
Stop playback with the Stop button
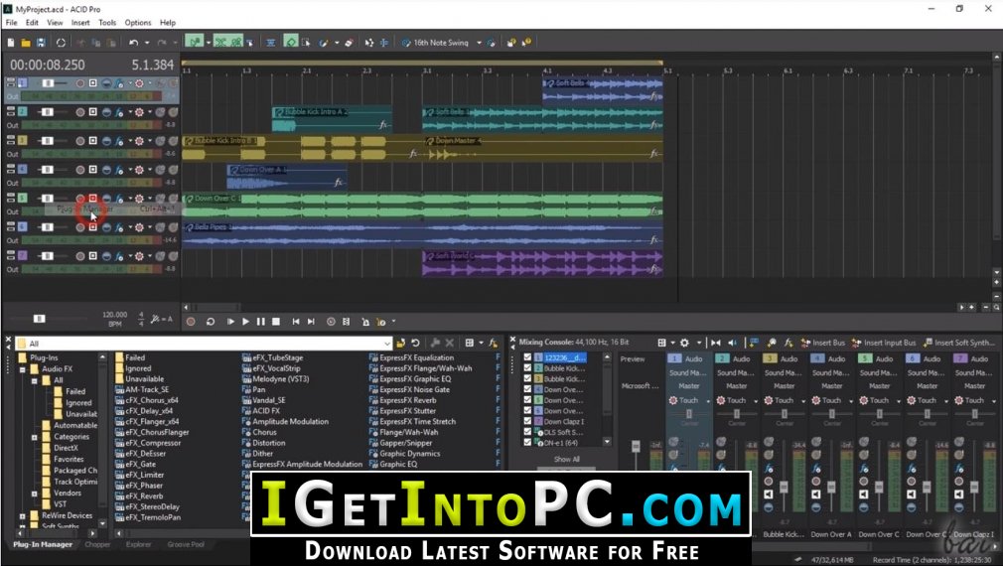[x=276, y=322]
